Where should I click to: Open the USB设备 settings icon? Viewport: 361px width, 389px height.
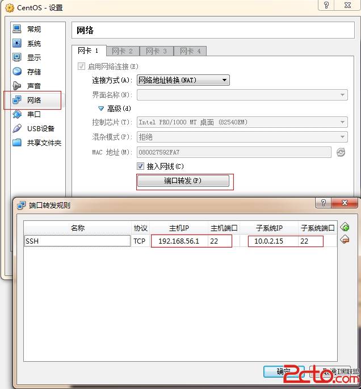click(16, 128)
